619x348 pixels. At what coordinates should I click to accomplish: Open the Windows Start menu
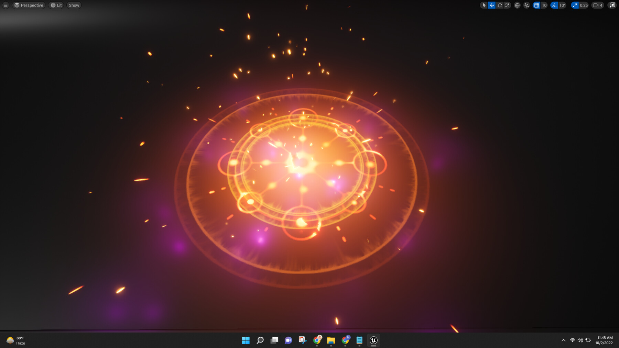point(246,340)
